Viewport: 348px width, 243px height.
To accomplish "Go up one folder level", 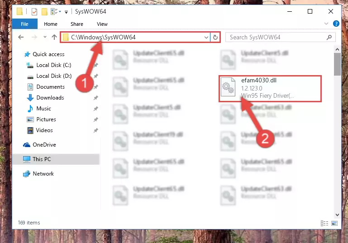I will coord(54,37).
